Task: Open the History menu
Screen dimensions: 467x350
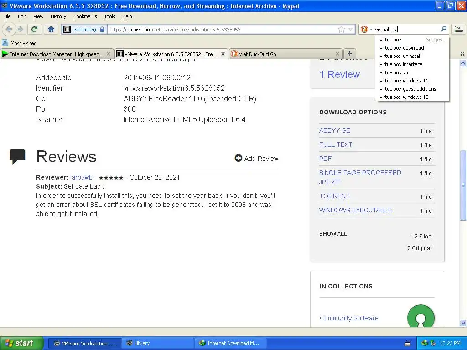Action: coord(58,16)
